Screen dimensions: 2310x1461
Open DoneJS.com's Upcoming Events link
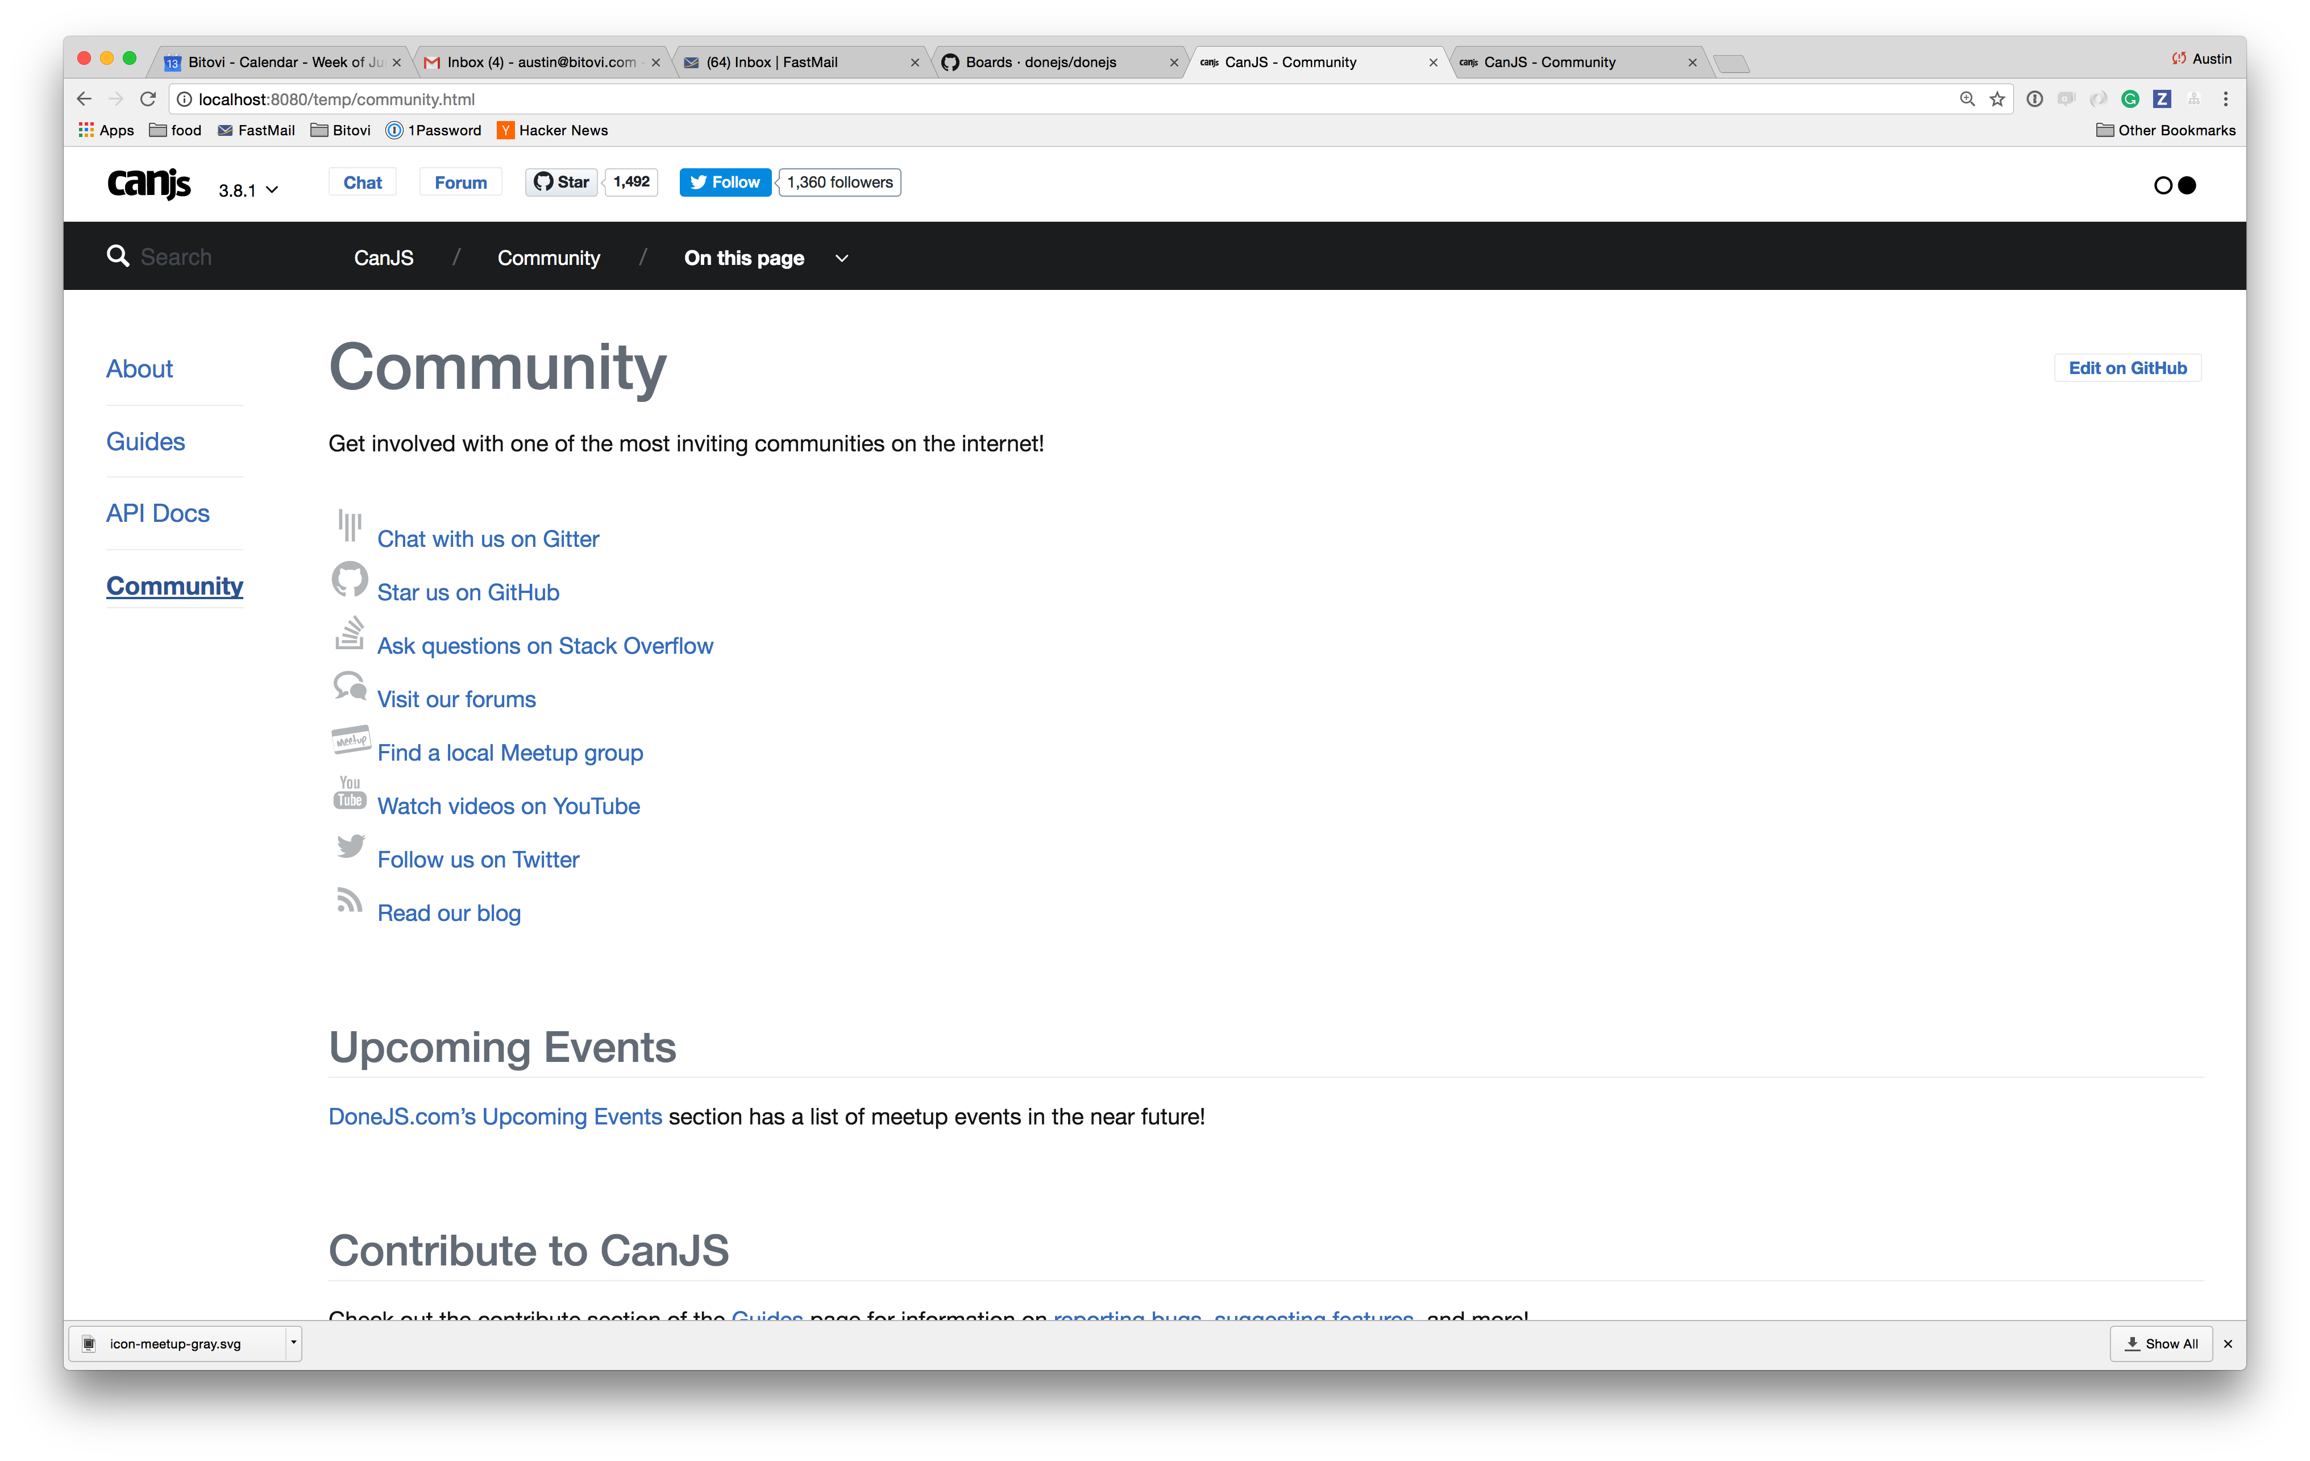point(495,1116)
